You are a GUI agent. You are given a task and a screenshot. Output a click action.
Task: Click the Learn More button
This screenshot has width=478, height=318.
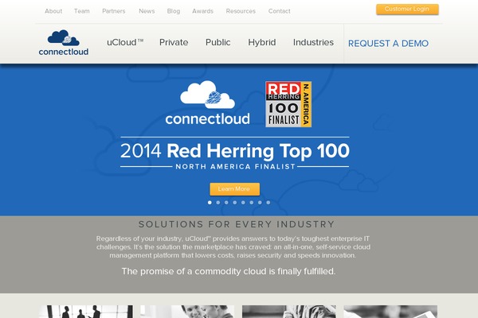234,189
